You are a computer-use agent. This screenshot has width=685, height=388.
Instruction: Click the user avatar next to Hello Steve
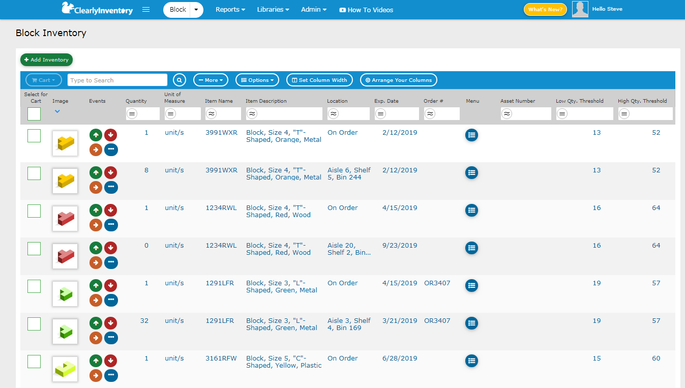click(x=580, y=9)
